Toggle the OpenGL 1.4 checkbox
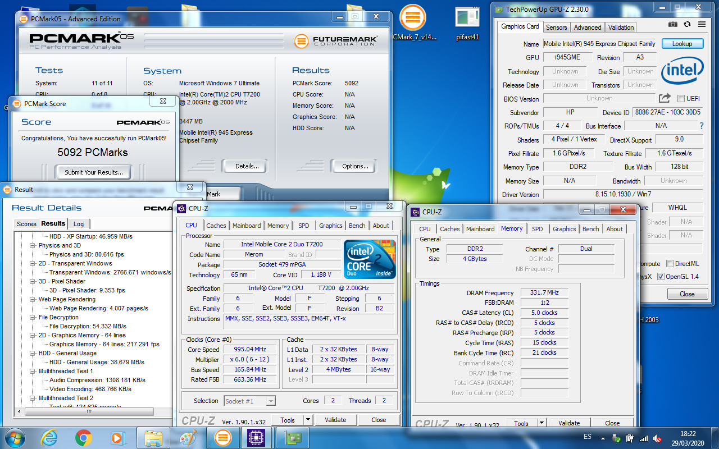Image resolution: width=719 pixels, height=449 pixels. point(661,277)
